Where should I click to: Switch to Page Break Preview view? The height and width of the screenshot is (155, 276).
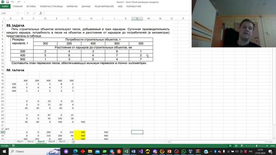(x=242, y=146)
